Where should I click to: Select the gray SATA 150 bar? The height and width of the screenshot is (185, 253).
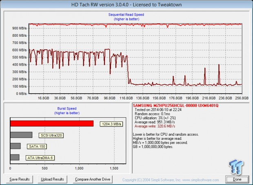pyautogui.click(x=16, y=146)
